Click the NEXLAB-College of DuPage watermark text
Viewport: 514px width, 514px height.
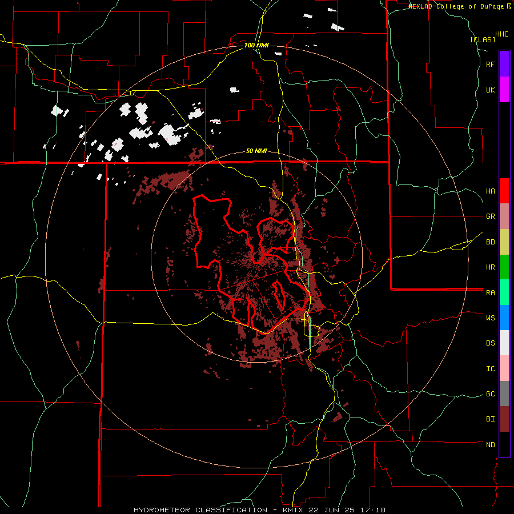coord(457,6)
